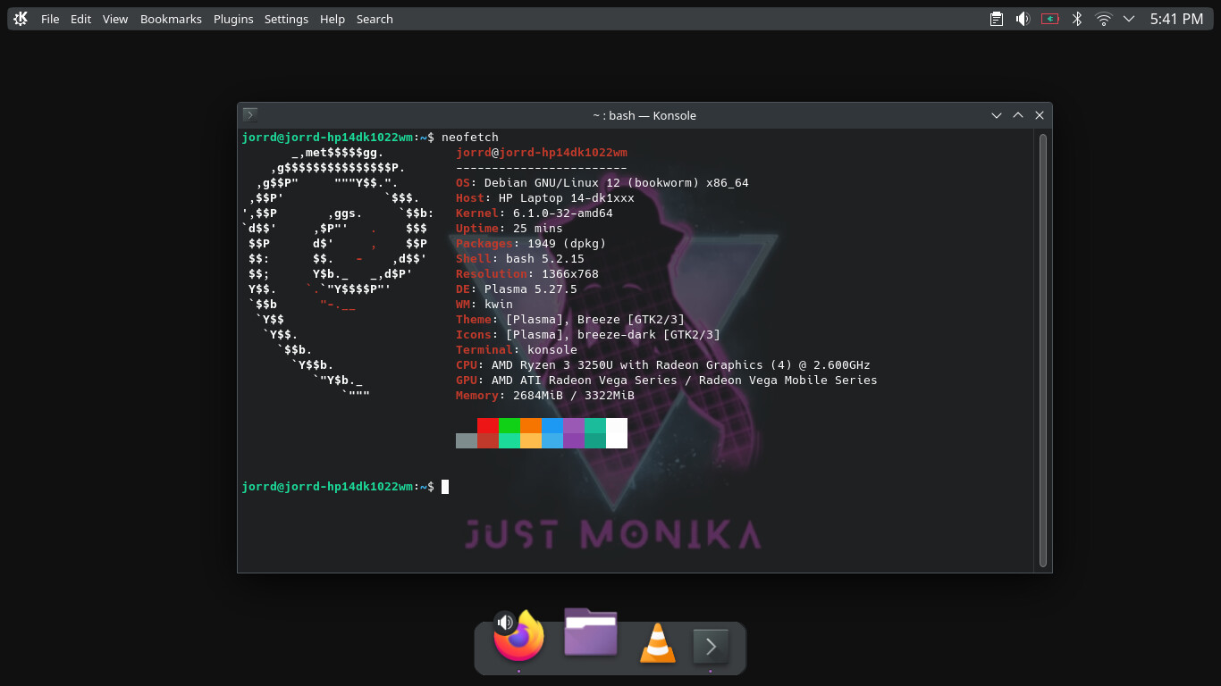Click the white block in neofetch color palette
The height and width of the screenshot is (686, 1221).
pos(617,433)
